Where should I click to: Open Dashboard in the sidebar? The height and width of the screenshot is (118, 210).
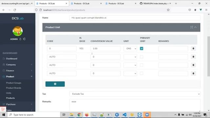pyautogui.click(x=11, y=59)
